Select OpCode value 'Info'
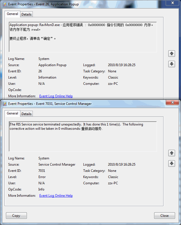 (41, 189)
